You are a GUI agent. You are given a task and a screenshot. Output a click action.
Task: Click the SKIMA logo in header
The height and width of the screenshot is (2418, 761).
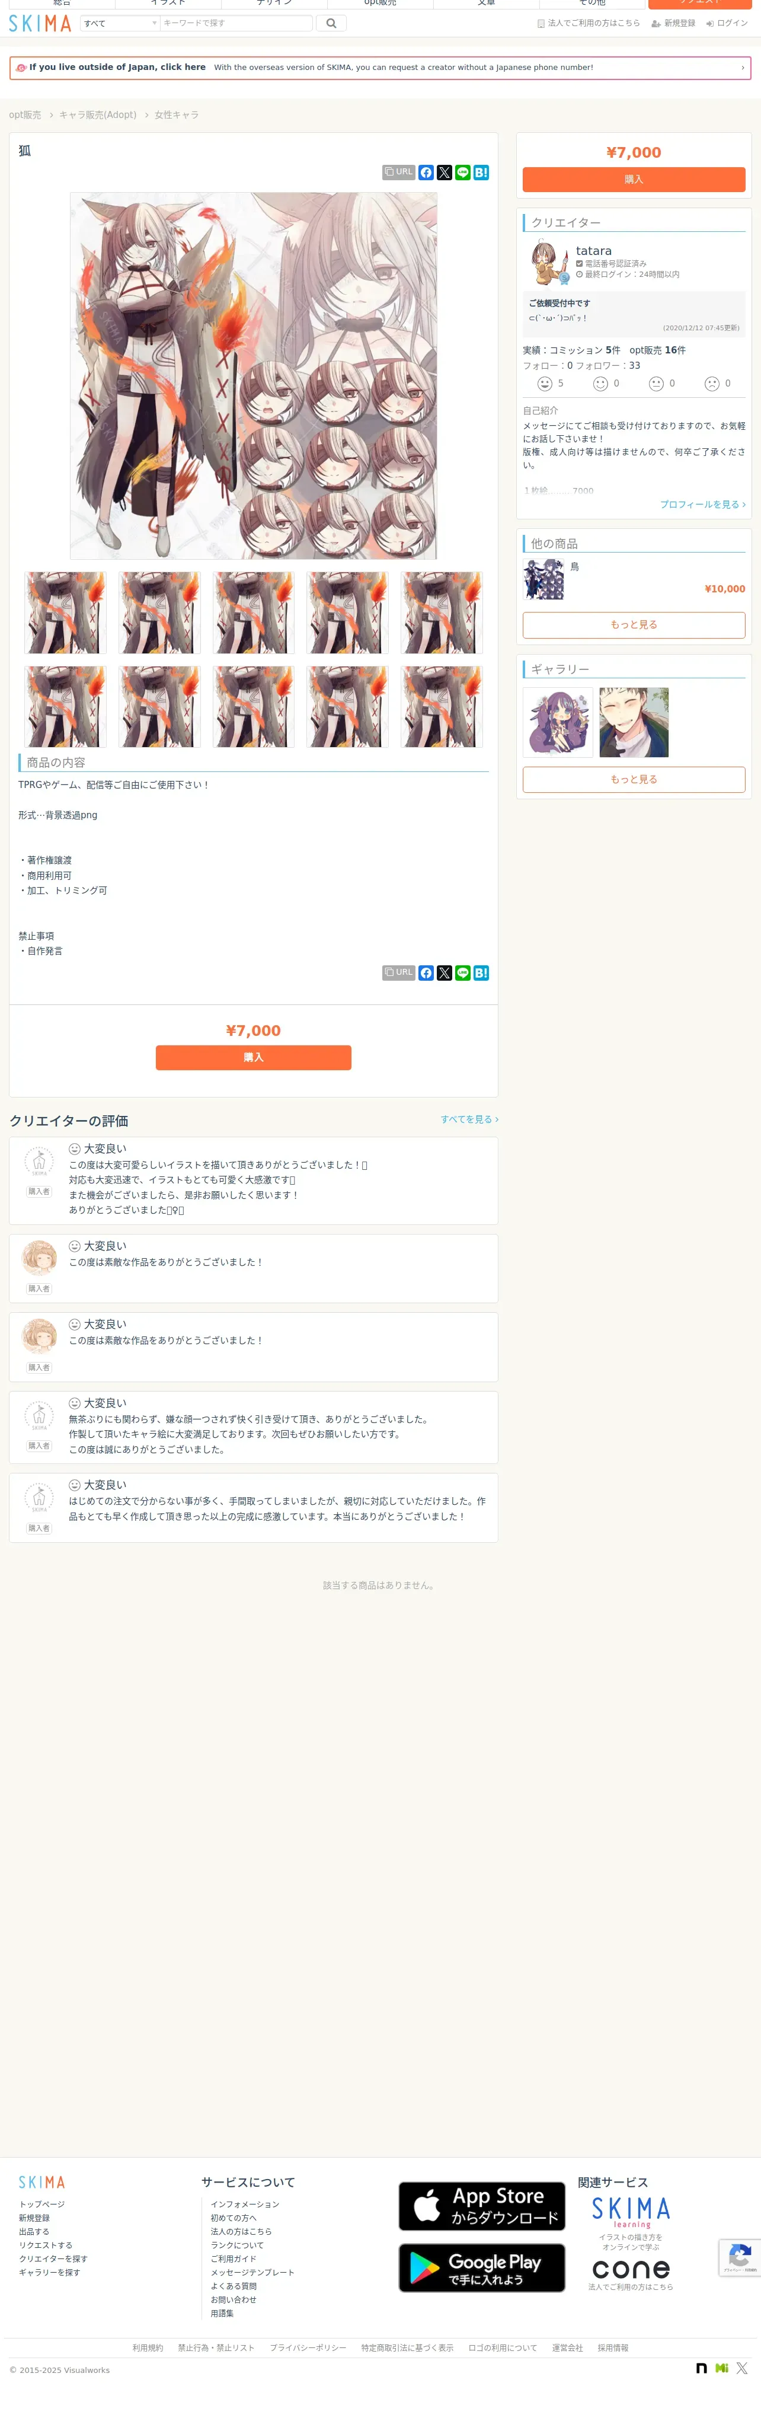40,24
